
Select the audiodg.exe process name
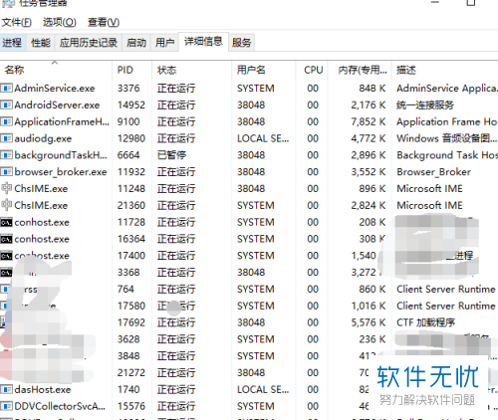point(43,138)
